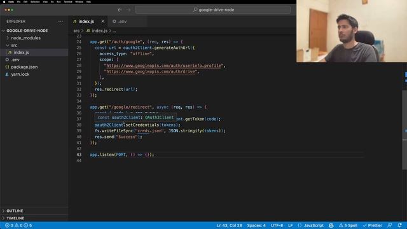This screenshot has width=407, height=229.
Task: Open the Terminal menu
Action: (x=68, y=1)
